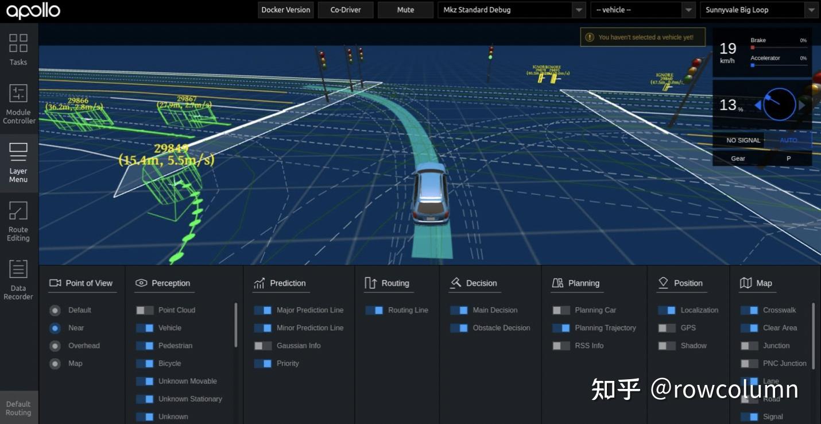Toggle Main Decision layer

459,310
